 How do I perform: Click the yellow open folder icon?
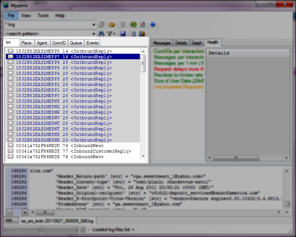pyautogui.click(x=112, y=25)
